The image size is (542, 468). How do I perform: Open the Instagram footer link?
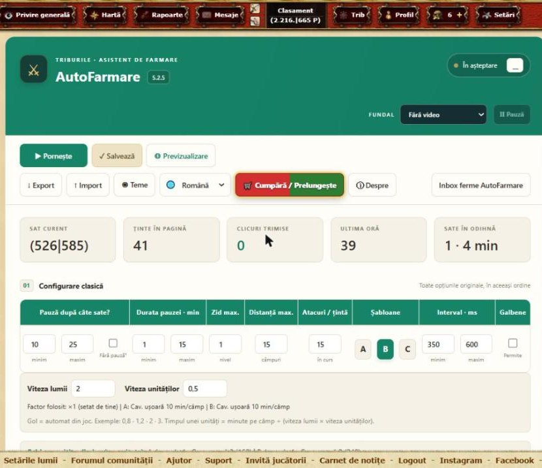pyautogui.click(x=461, y=460)
